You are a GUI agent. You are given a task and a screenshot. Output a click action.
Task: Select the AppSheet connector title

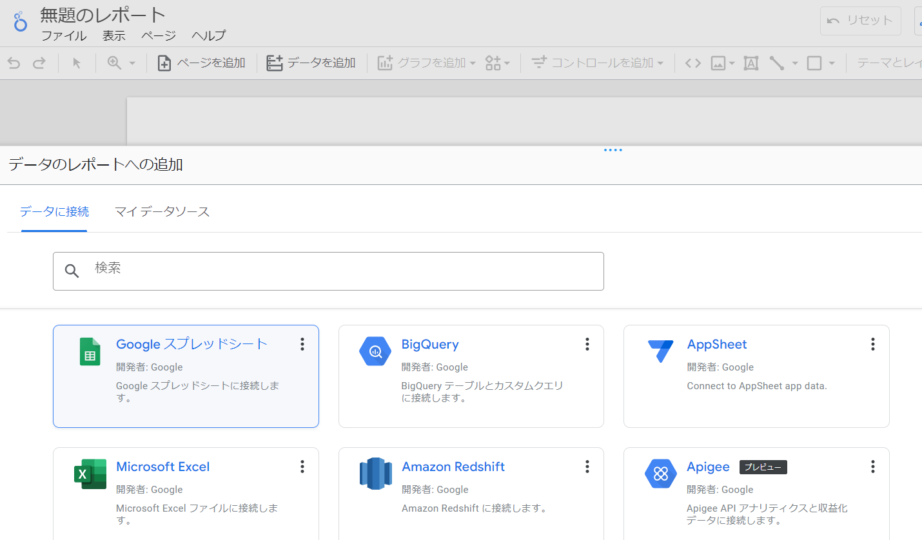point(717,344)
